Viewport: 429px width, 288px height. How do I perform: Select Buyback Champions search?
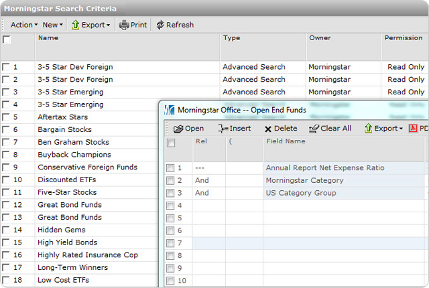74,155
